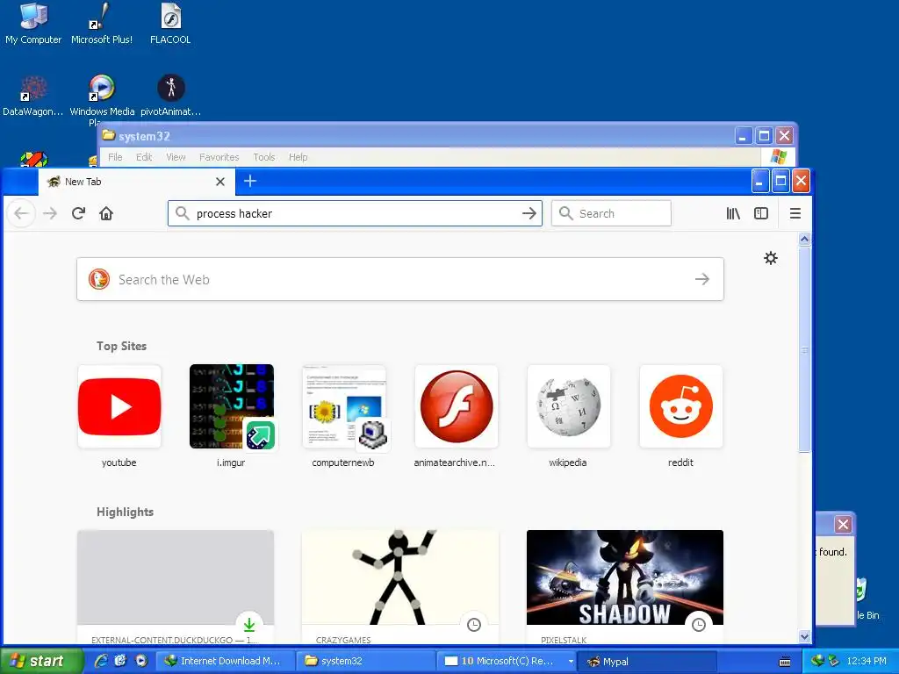
Task: Switch to Mypal taskbar button
Action: point(647,661)
